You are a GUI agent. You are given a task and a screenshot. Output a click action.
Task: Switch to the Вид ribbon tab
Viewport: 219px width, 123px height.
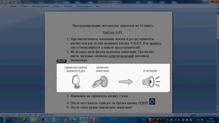click(x=98, y=6)
